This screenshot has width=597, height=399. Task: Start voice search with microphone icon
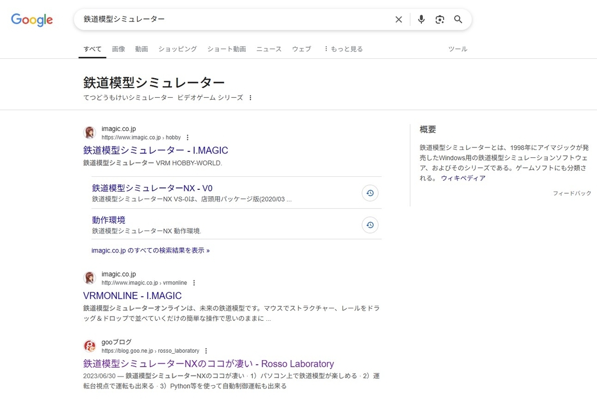(421, 19)
